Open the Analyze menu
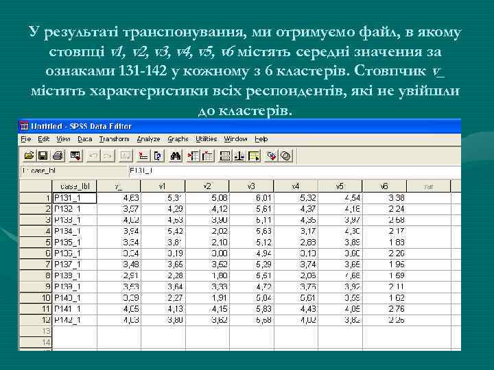 pyautogui.click(x=148, y=138)
